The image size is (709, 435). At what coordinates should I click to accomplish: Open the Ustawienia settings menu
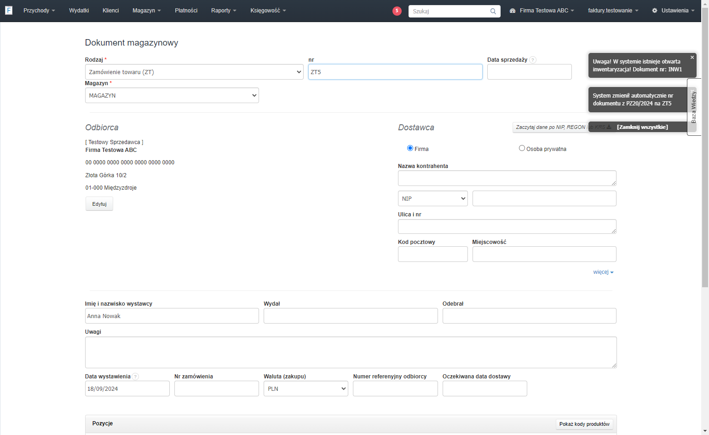pos(673,11)
